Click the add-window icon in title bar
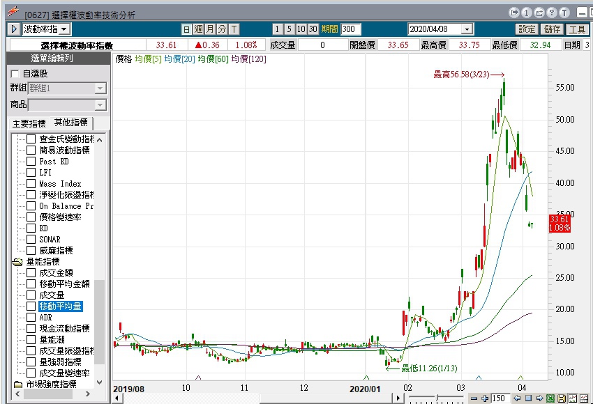 click(539, 13)
